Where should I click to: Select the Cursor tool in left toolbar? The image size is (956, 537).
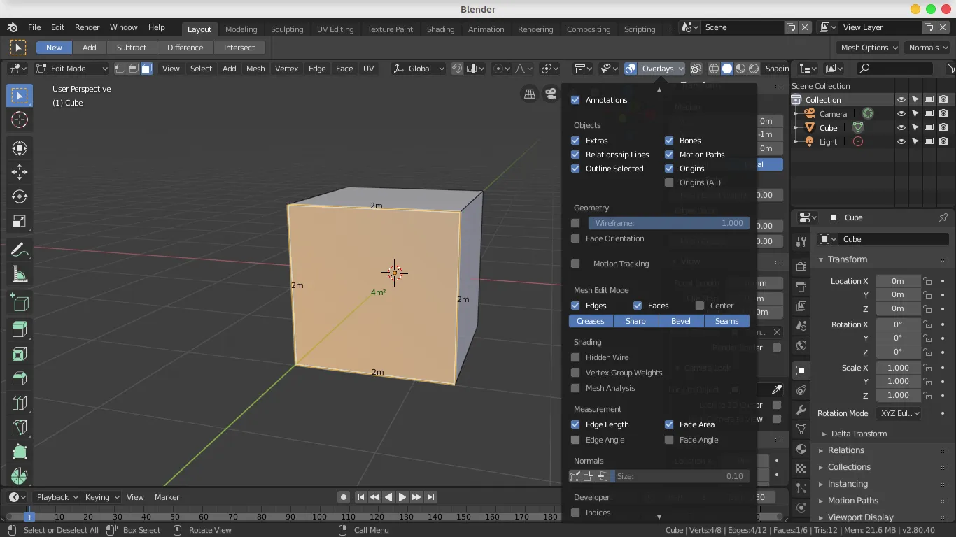[x=20, y=120]
